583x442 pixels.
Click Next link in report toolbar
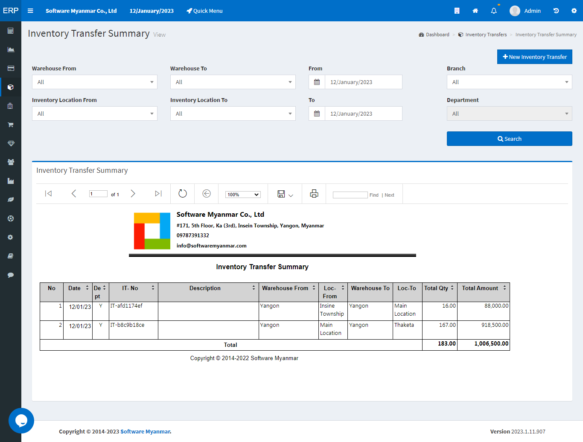pyautogui.click(x=389, y=195)
